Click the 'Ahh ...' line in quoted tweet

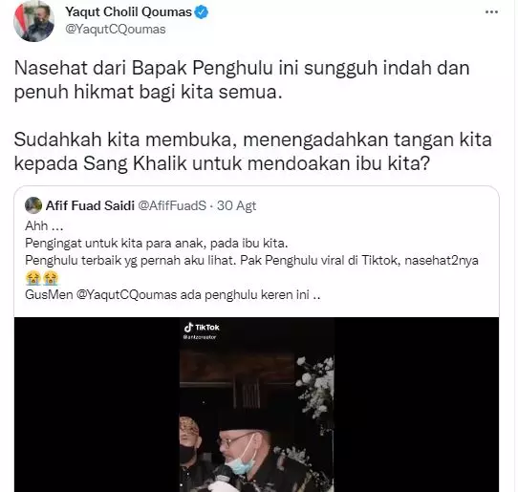(44, 226)
